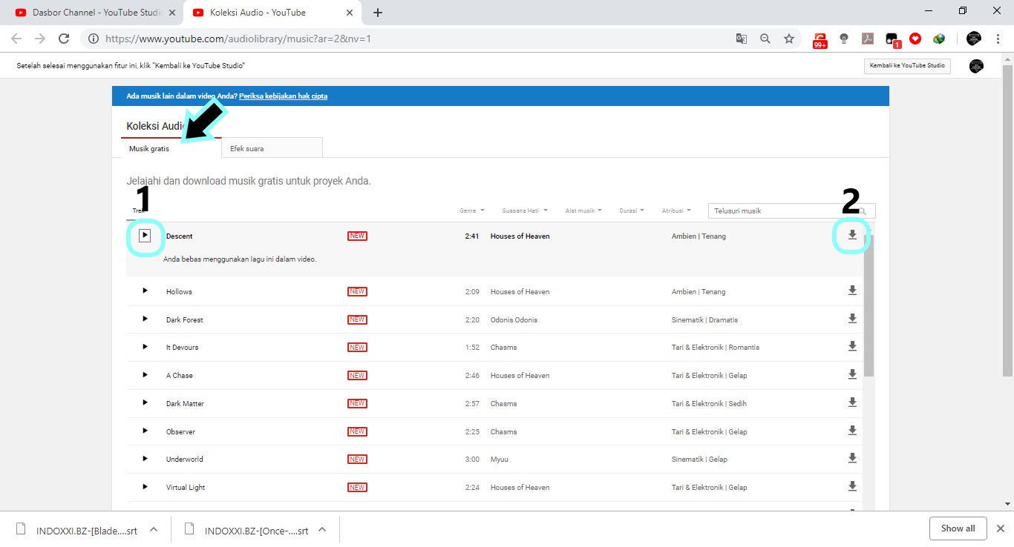The image size is (1014, 547).
Task: Download the Virtual Light track
Action: [x=852, y=486]
